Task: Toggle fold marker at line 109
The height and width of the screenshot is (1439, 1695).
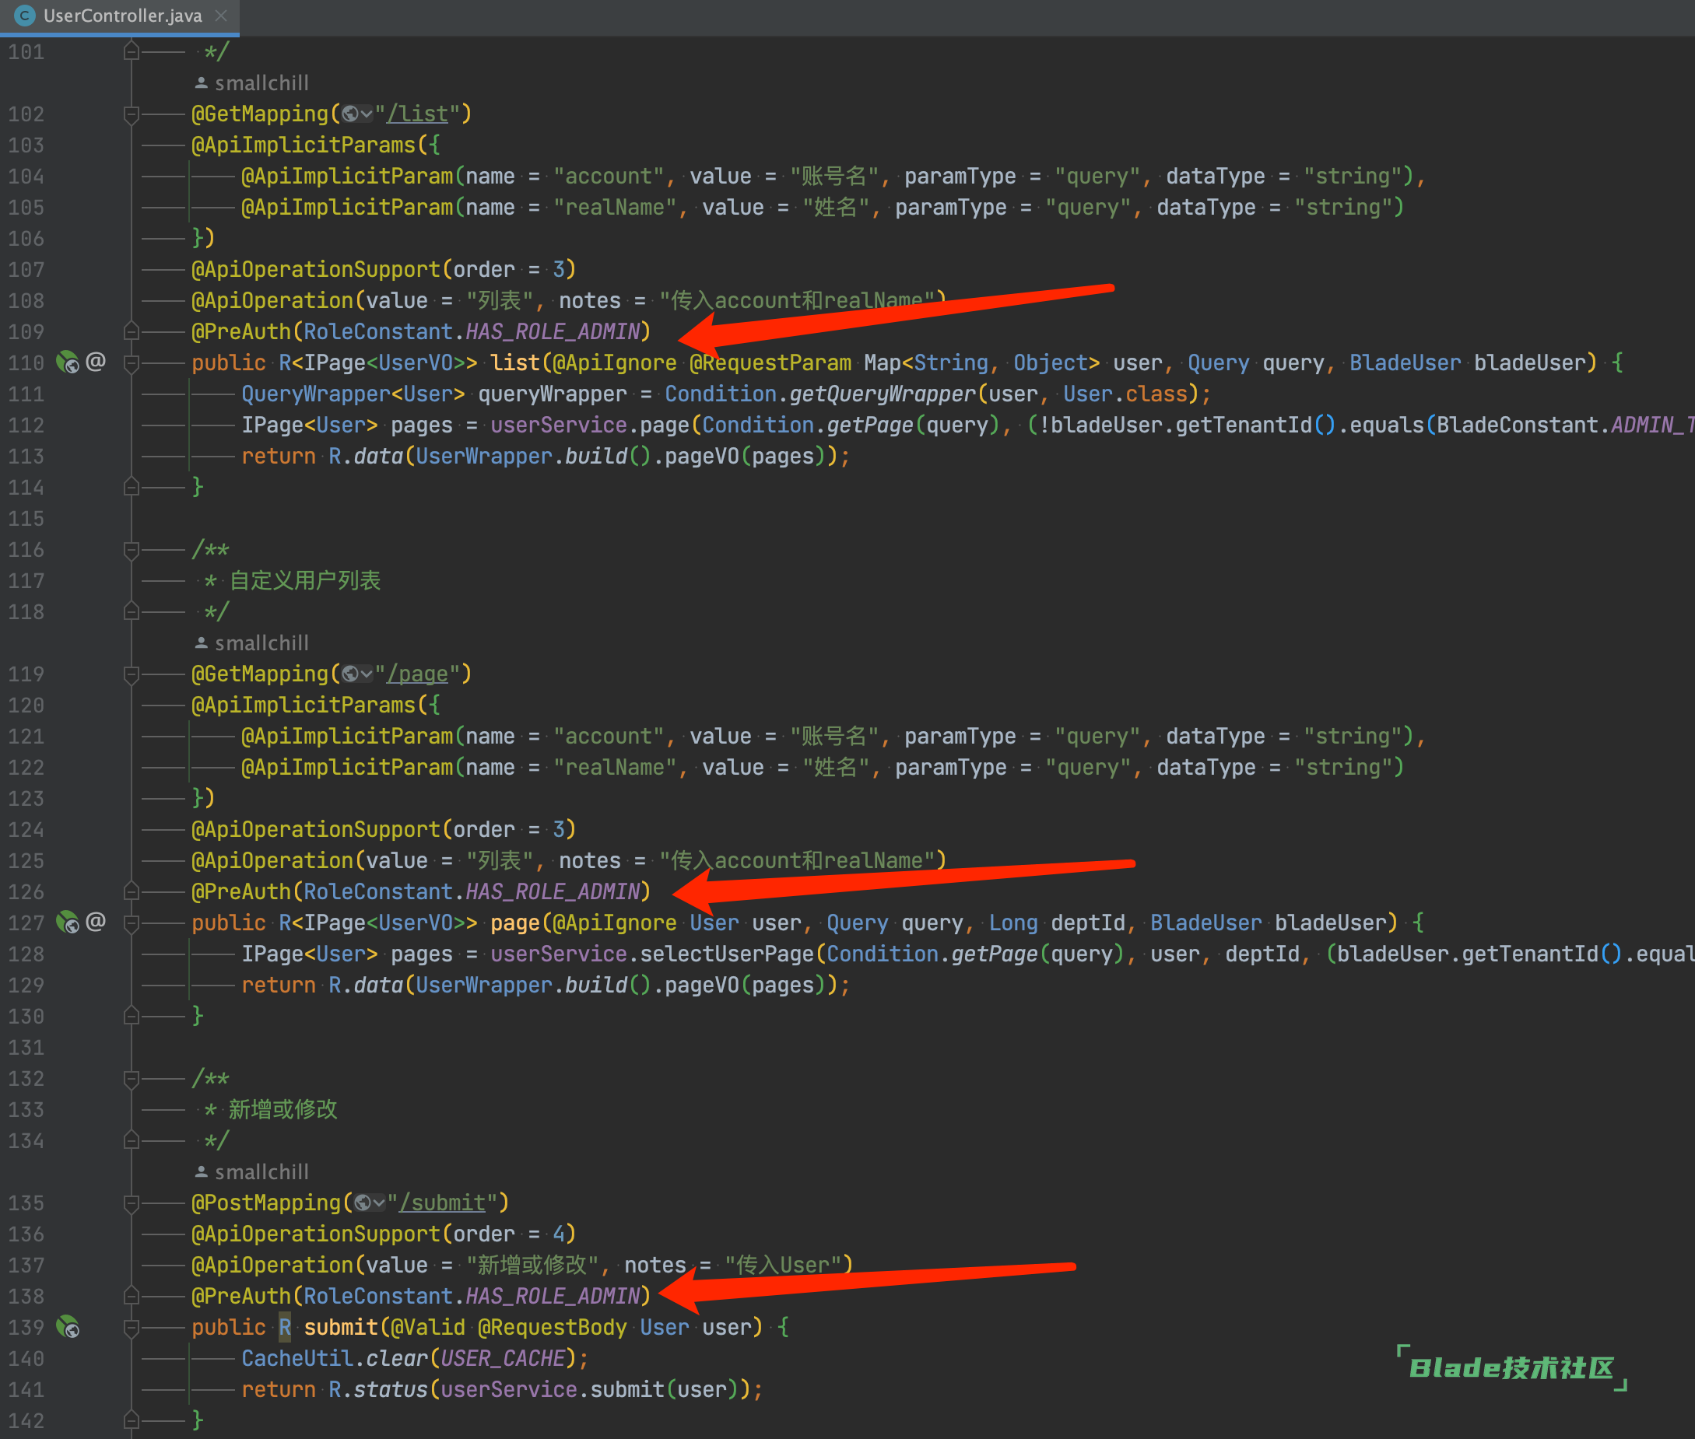Action: 131,332
